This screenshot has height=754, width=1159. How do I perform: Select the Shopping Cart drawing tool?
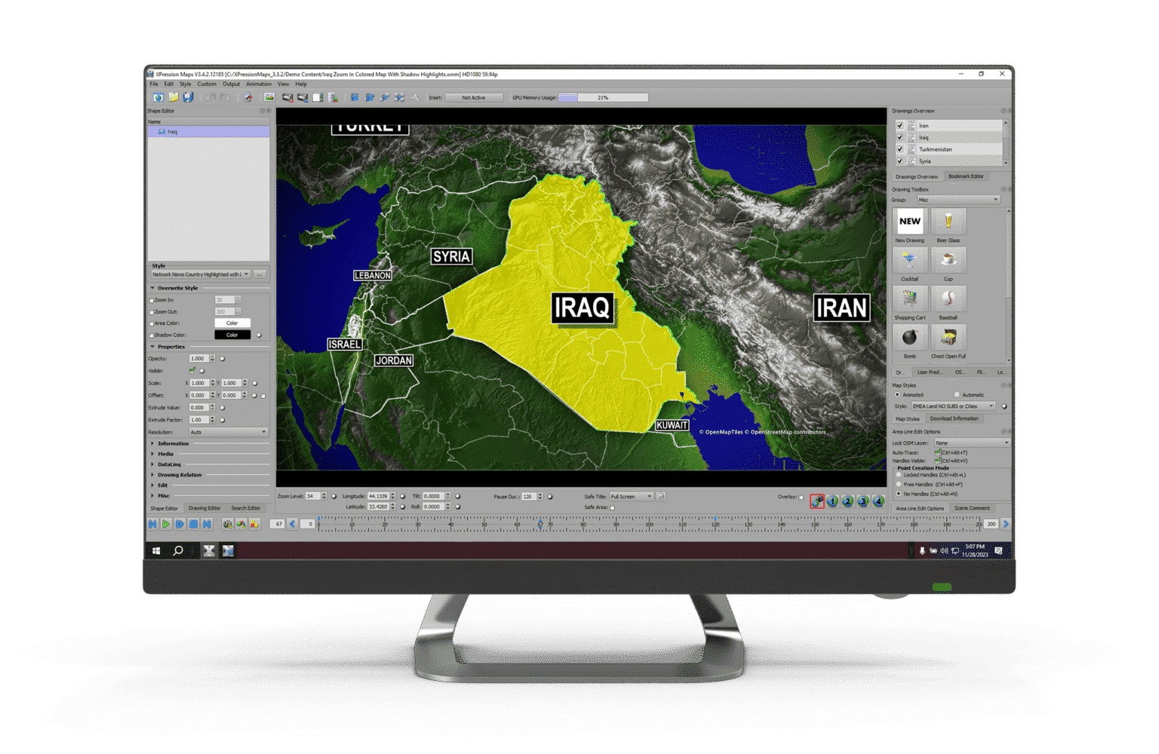[910, 299]
